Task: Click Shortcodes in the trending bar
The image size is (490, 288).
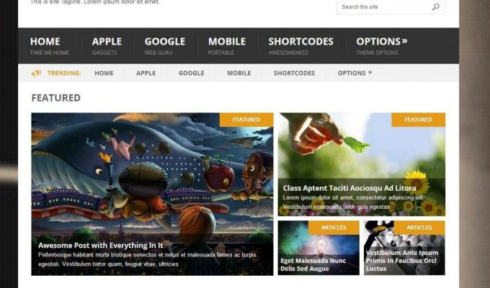Action: point(295,73)
